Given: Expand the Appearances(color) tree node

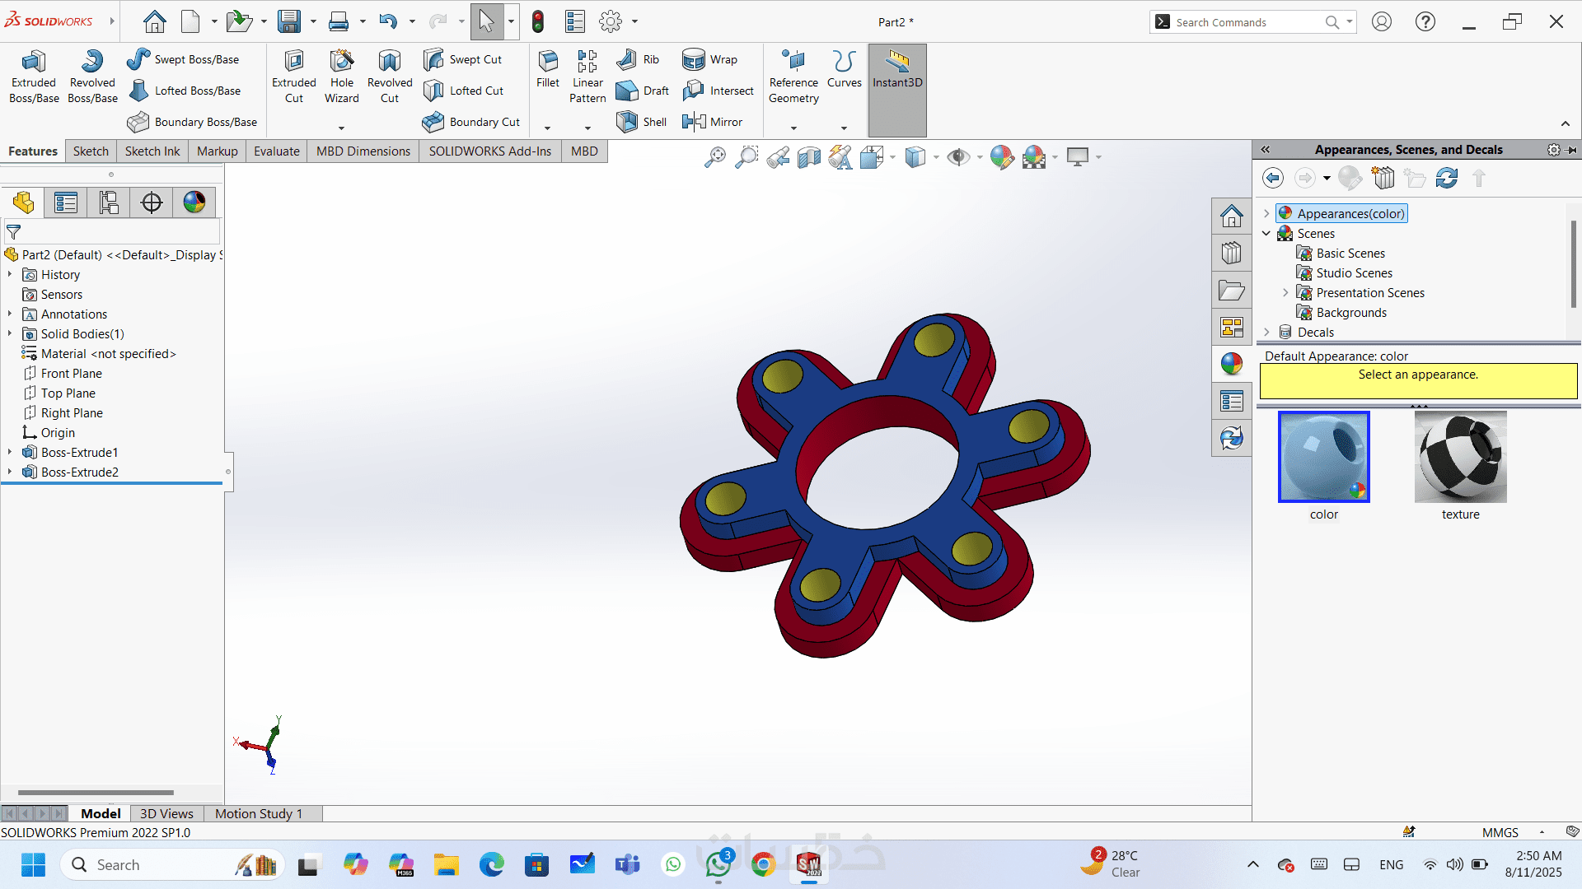Looking at the screenshot, I should [1266, 213].
